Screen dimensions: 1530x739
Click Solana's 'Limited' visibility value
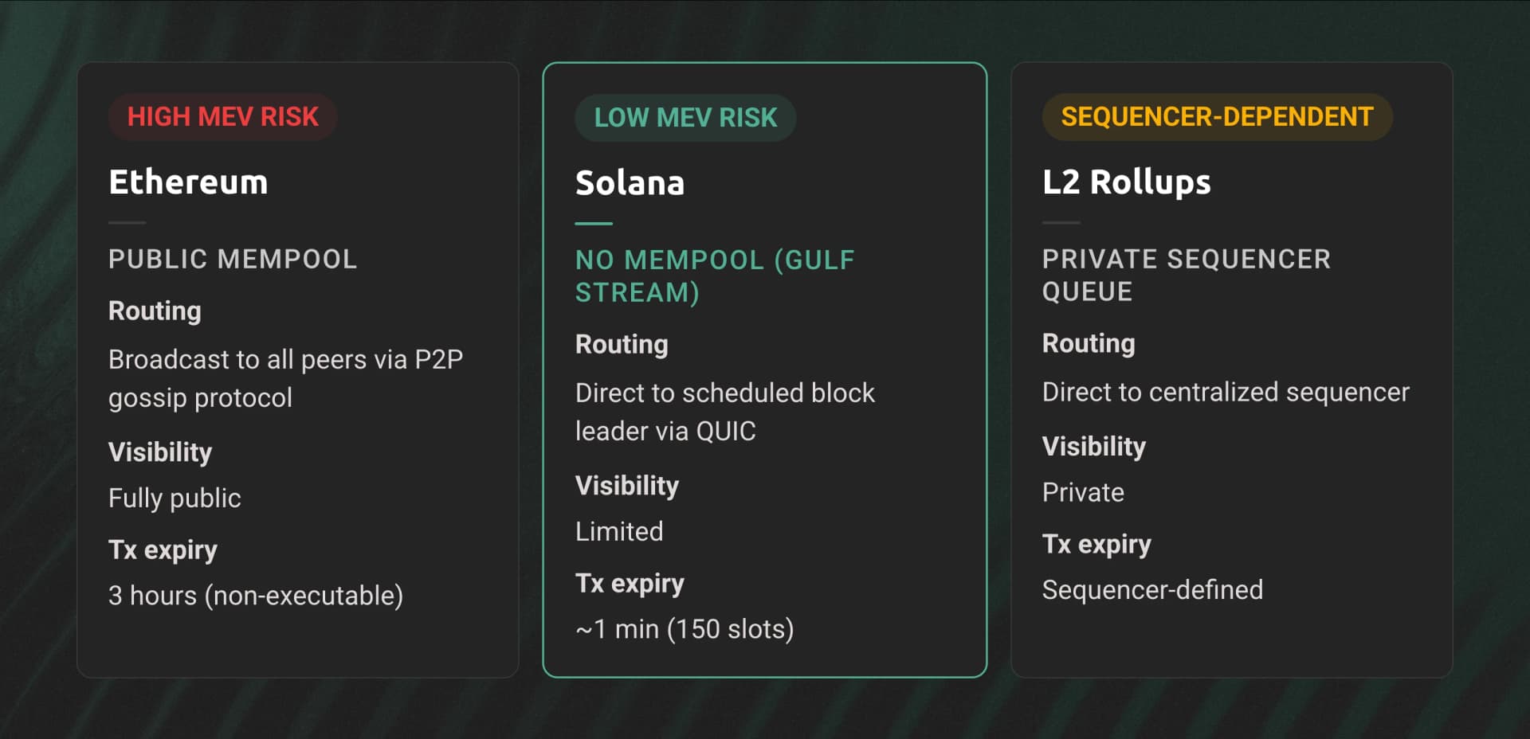pyautogui.click(x=619, y=531)
